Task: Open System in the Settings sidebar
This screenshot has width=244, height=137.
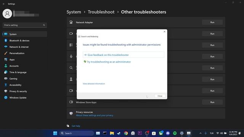Action: point(25,34)
